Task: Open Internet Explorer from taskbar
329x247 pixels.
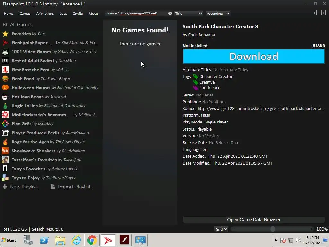Action: point(76,240)
